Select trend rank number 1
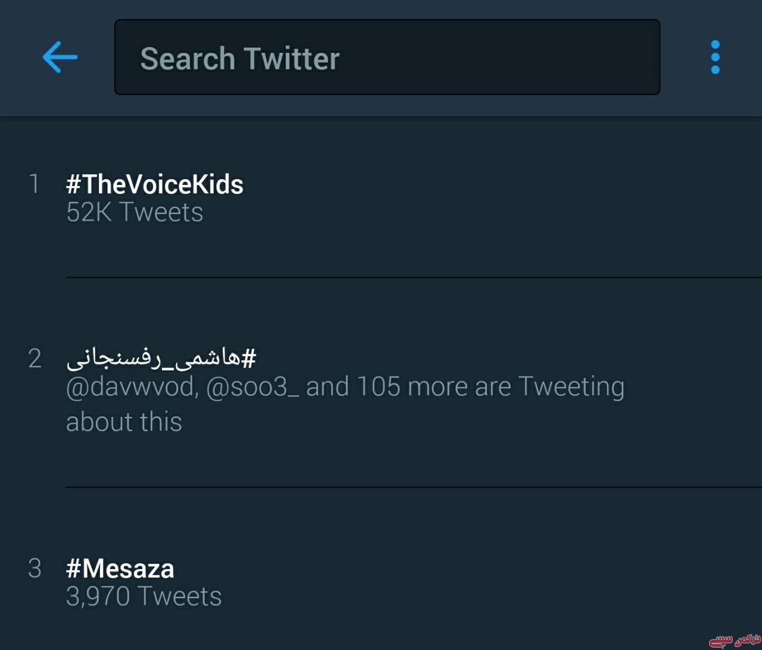The height and width of the screenshot is (650, 762). pos(35,184)
